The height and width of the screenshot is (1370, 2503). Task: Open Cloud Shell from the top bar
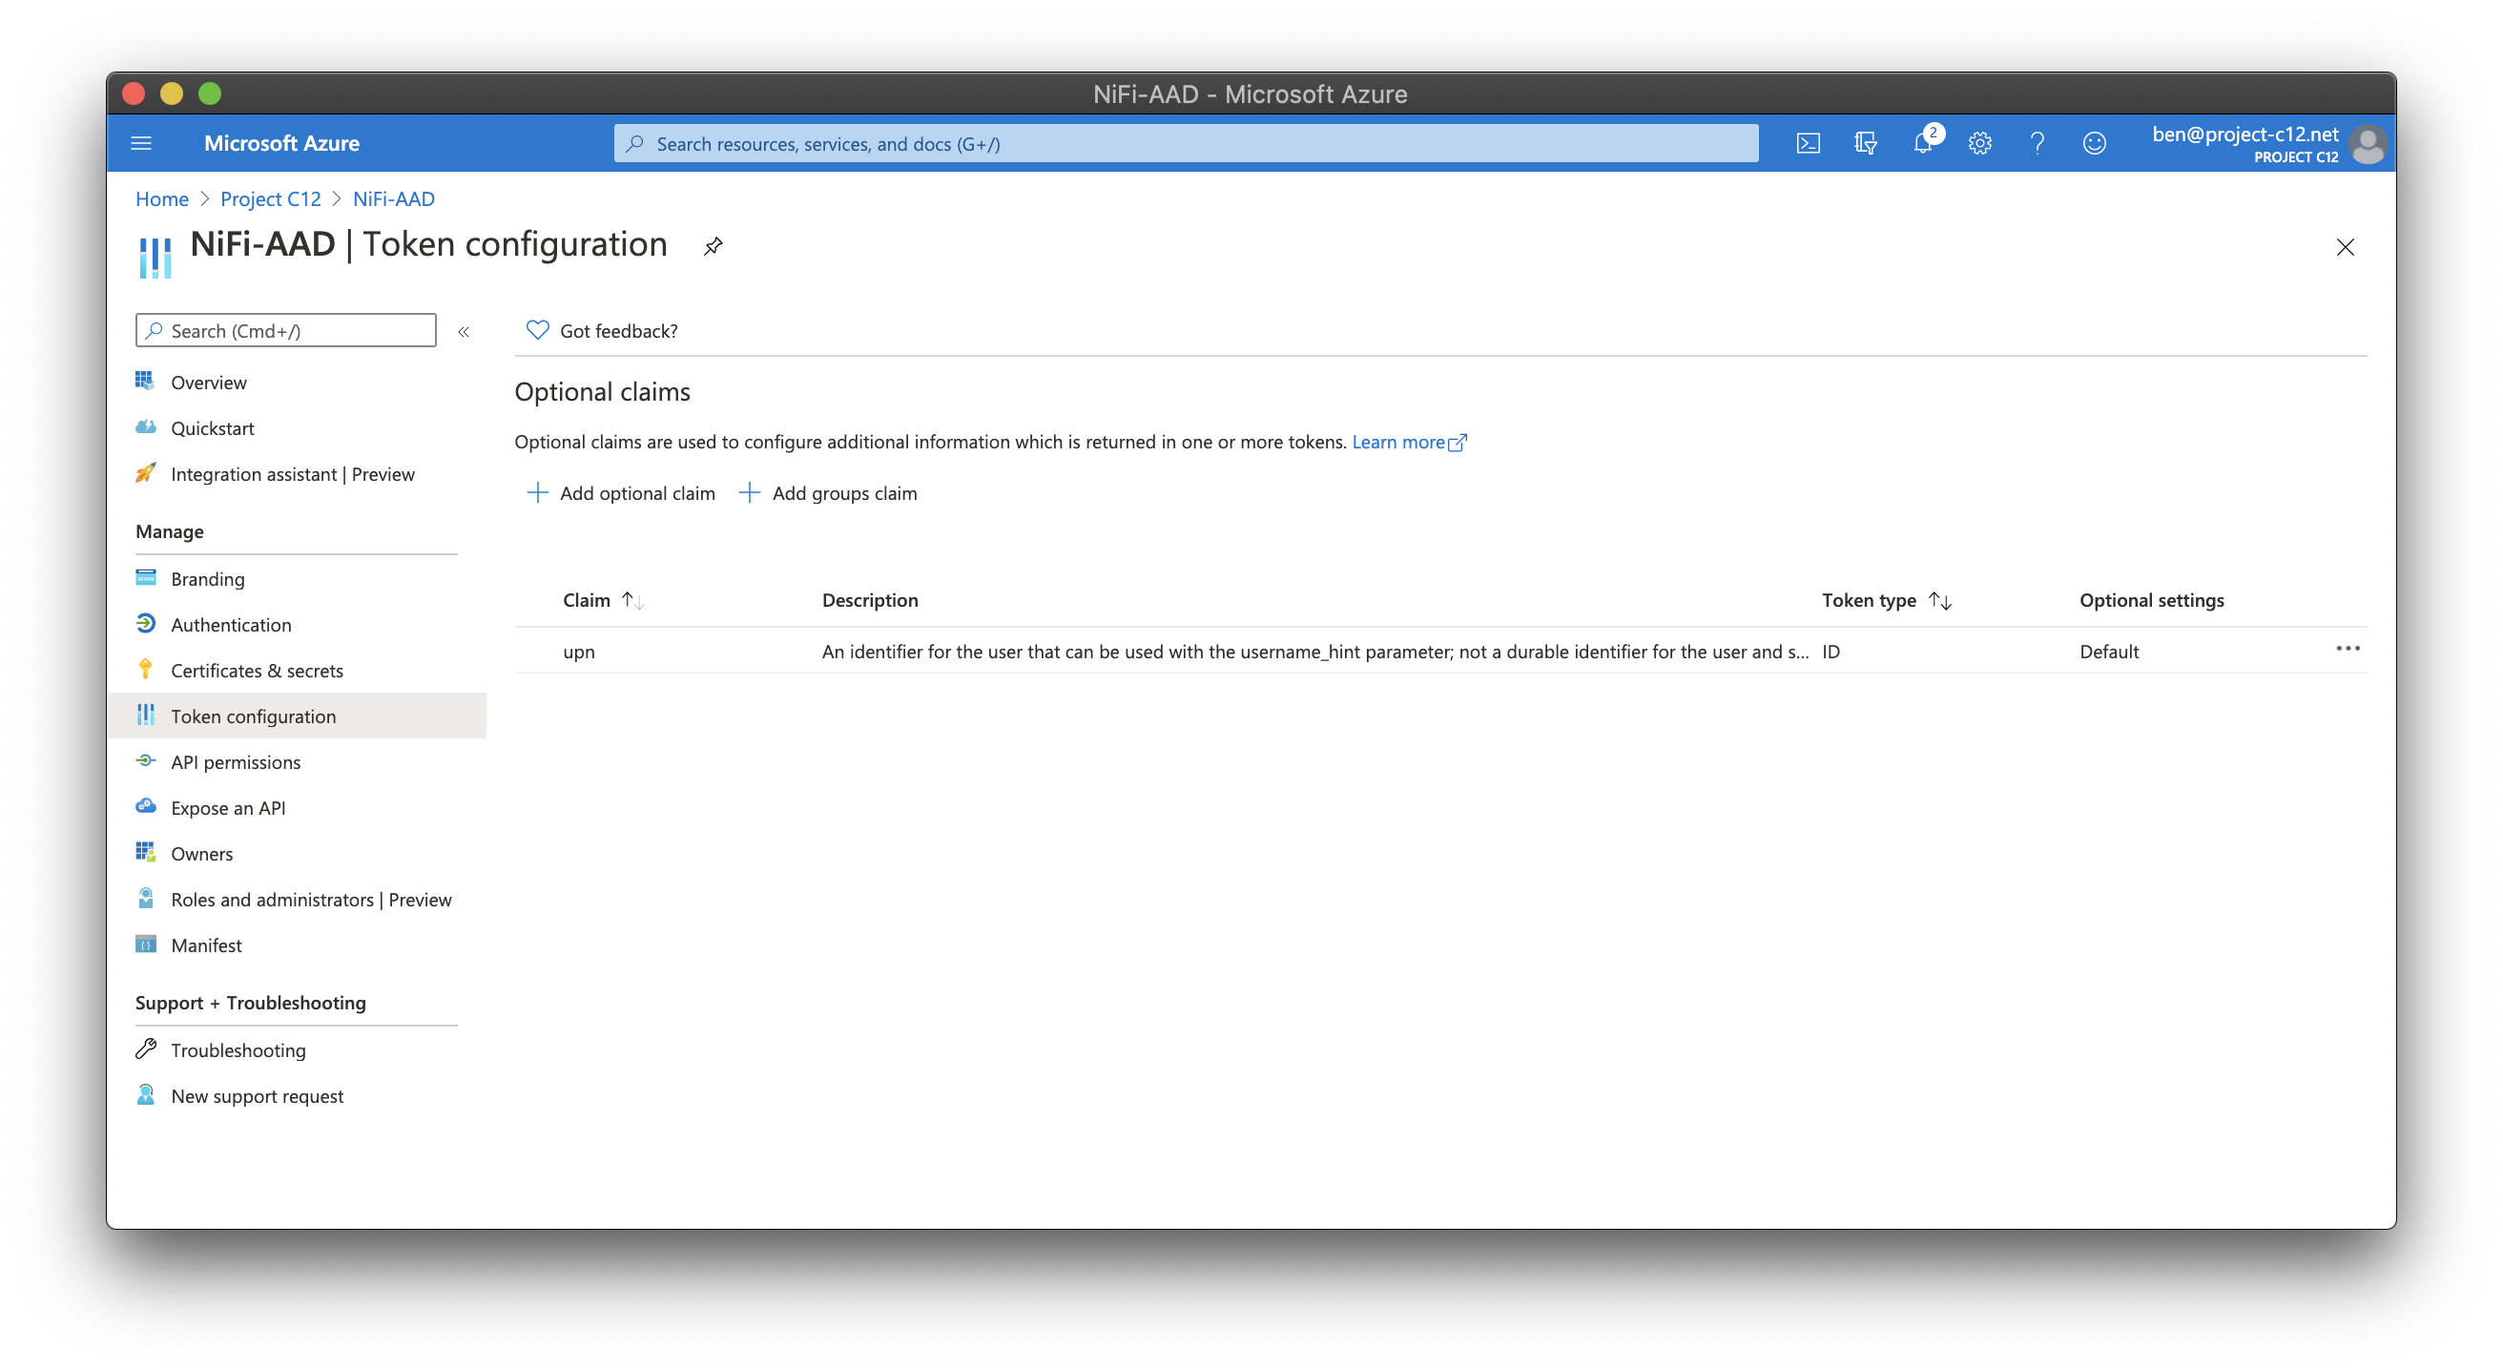click(1808, 144)
